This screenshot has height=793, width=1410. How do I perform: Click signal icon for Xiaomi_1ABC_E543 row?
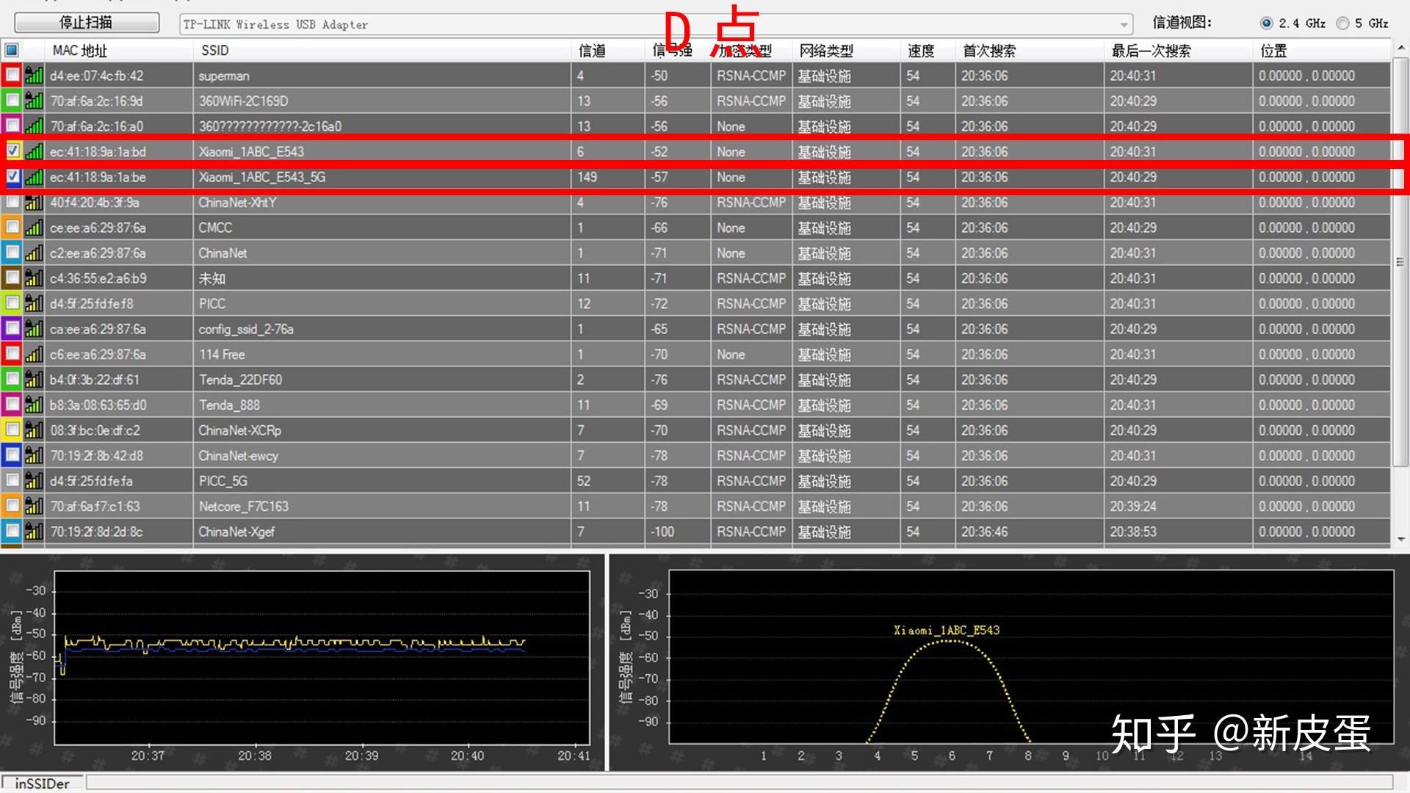(34, 151)
